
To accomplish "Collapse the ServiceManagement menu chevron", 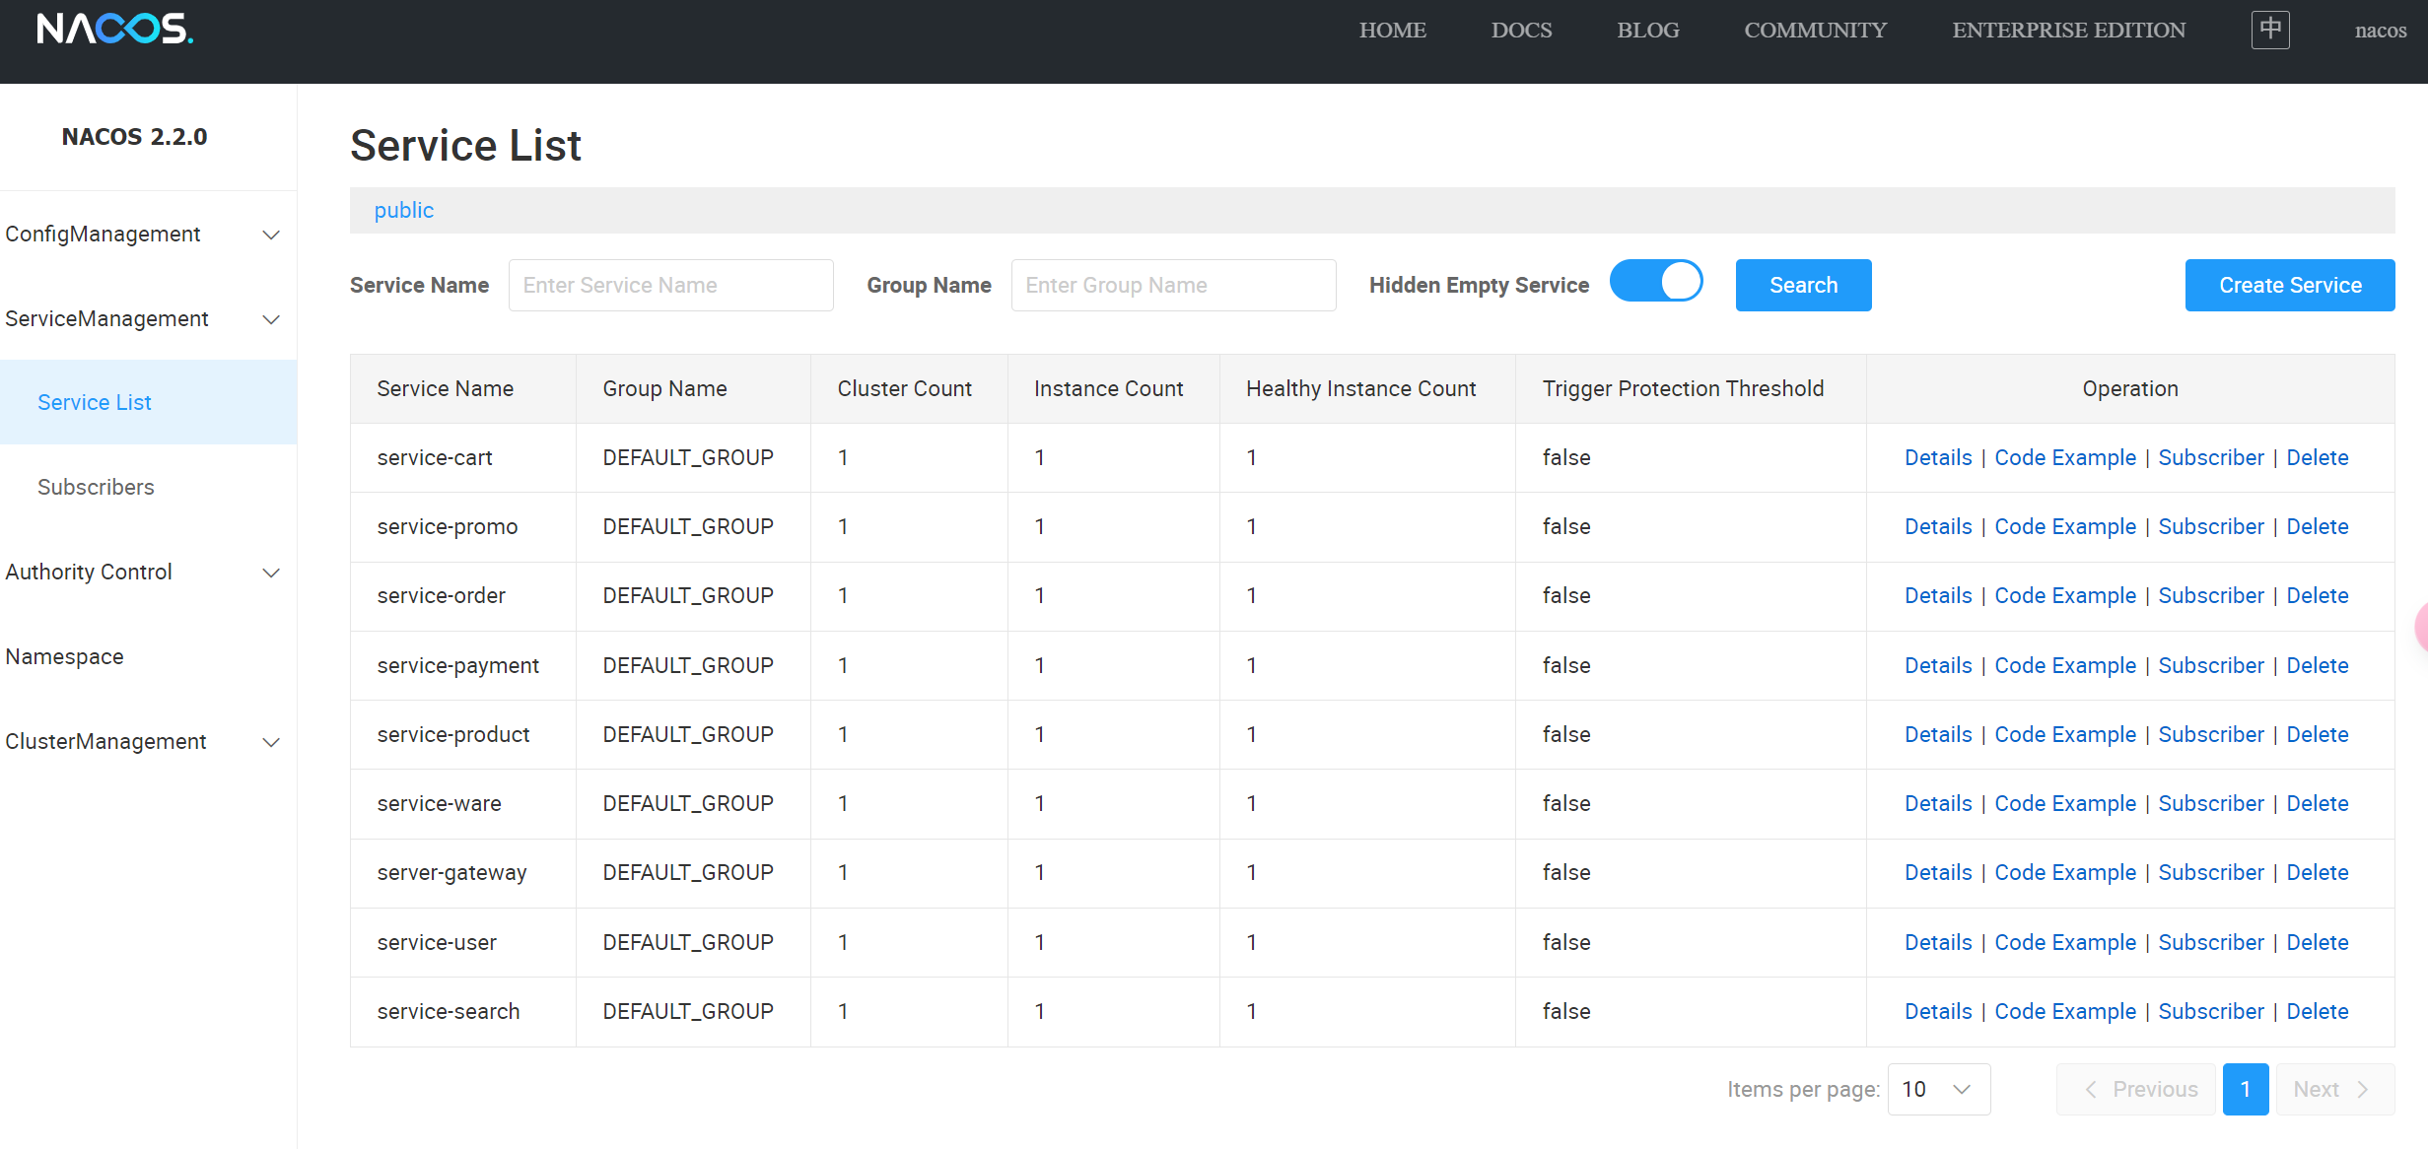I will (270, 319).
